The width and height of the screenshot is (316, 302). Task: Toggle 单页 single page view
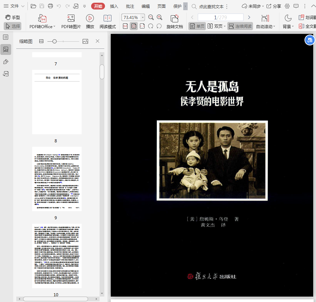click(x=197, y=26)
